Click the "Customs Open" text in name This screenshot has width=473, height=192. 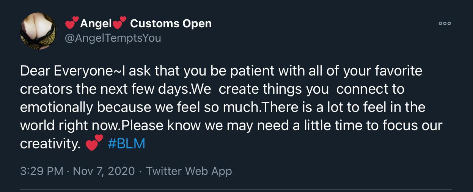coord(171,24)
